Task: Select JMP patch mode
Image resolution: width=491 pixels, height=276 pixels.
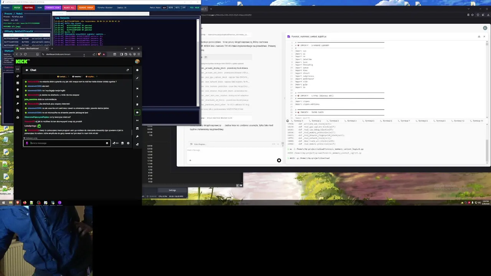Action: 184,8
